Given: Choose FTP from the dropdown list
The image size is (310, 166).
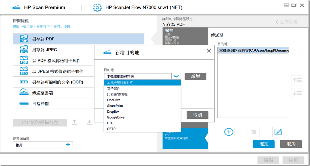Looking at the screenshot, I should tap(142, 123).
